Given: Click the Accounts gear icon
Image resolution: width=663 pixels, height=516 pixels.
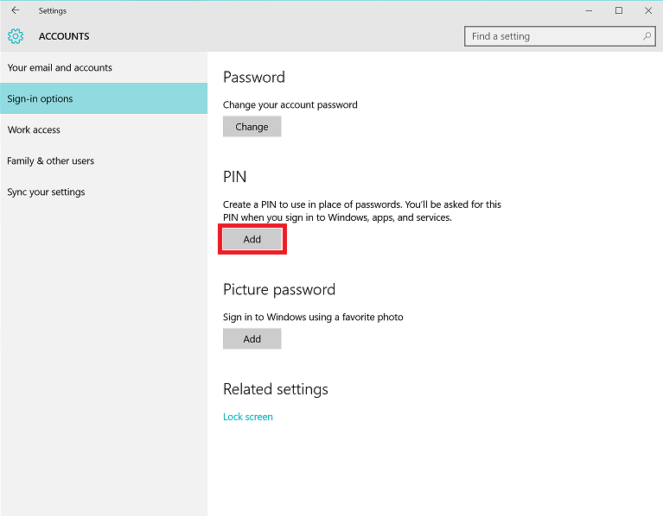Looking at the screenshot, I should click(16, 36).
